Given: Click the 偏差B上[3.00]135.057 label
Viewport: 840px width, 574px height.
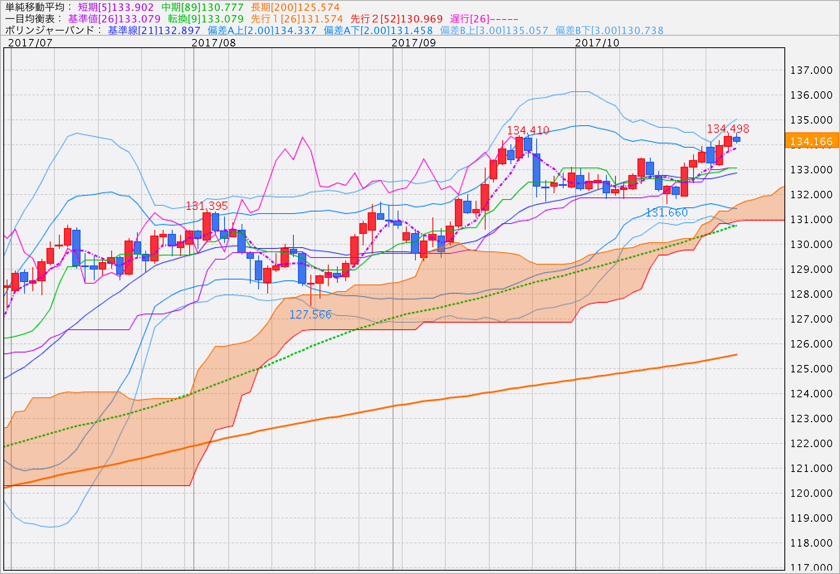Looking at the screenshot, I should pos(494,30).
